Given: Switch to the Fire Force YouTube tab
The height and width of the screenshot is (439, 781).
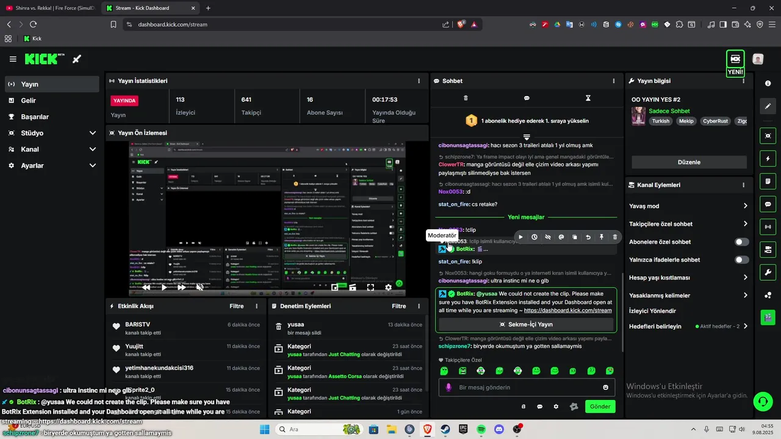Looking at the screenshot, I should [49, 8].
